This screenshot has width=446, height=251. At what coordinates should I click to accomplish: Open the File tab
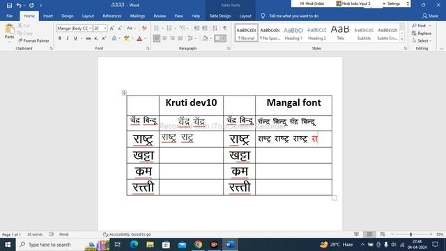9,16
